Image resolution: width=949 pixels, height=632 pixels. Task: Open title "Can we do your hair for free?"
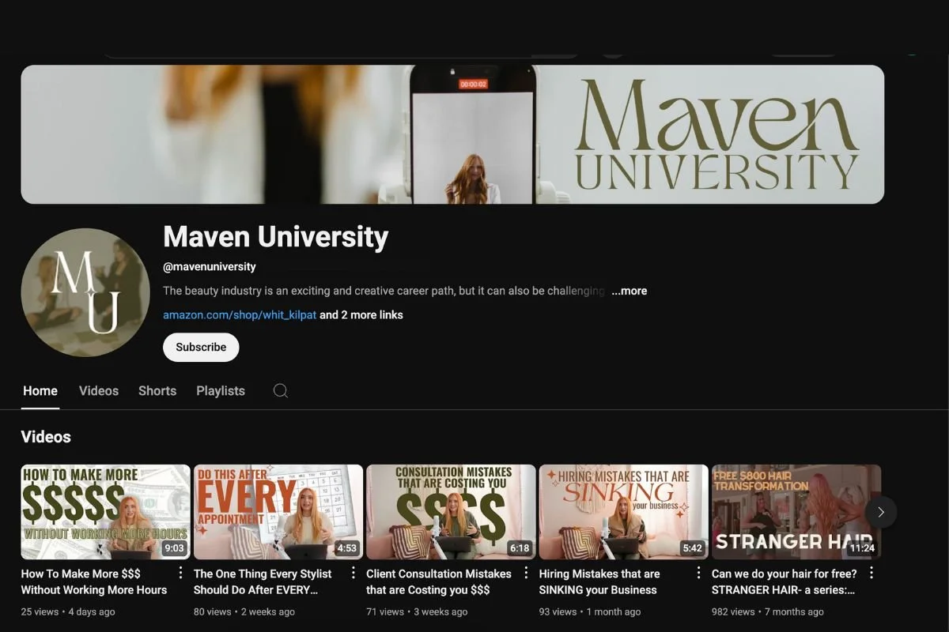click(785, 581)
